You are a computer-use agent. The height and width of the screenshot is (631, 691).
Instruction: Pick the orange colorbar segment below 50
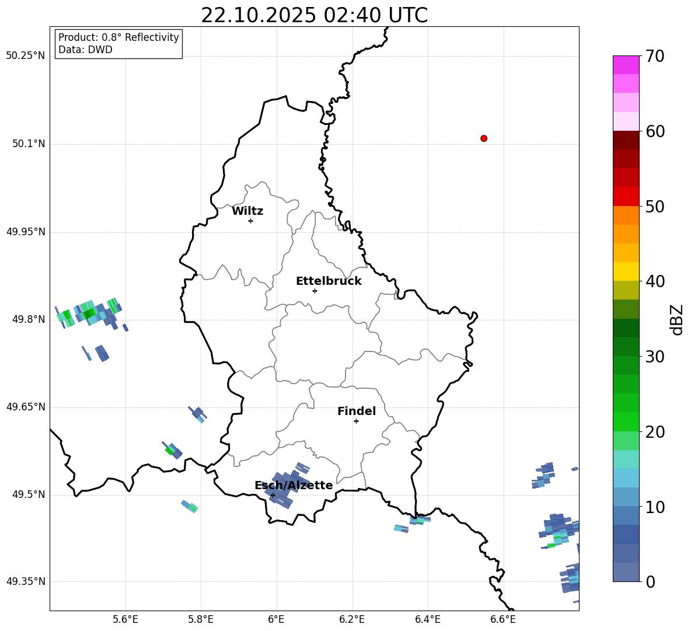626,215
